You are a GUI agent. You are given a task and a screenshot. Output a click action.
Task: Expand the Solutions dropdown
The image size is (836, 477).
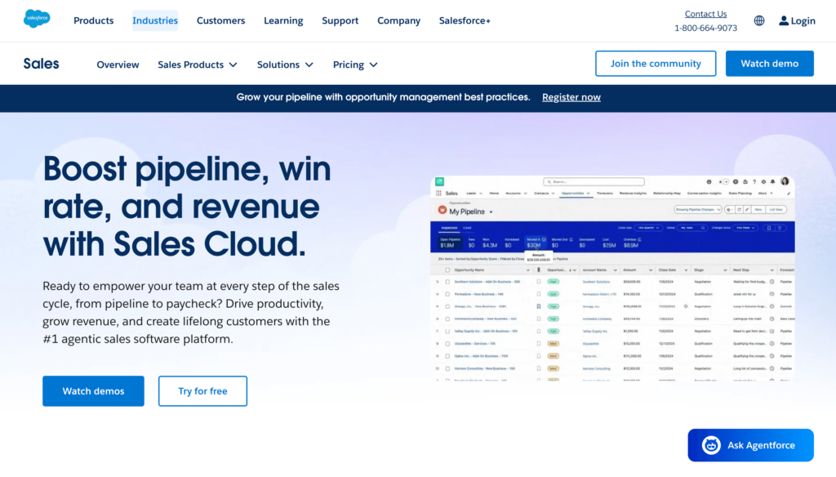pos(285,65)
